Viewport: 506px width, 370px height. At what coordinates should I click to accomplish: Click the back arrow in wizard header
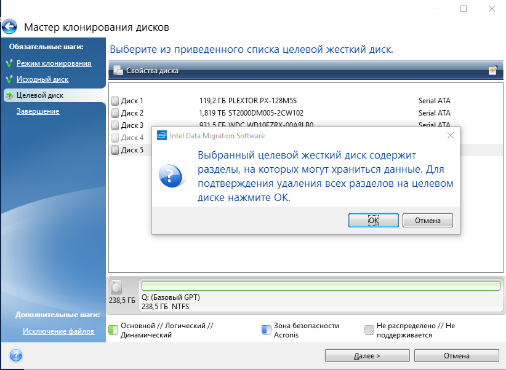9,27
